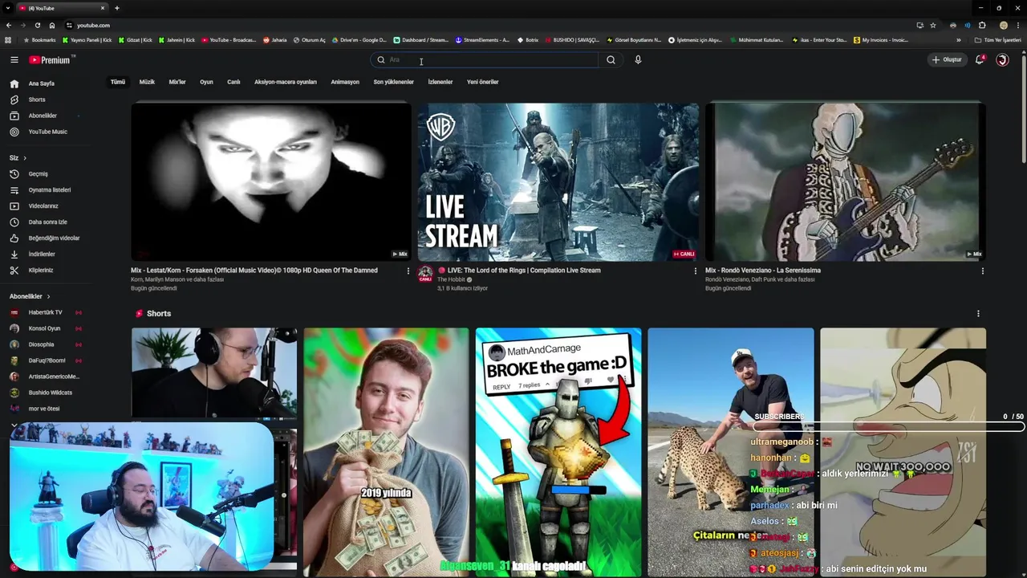This screenshot has height=578, width=1027.
Task: Show more bookmarks with double chevron
Action: point(958,39)
